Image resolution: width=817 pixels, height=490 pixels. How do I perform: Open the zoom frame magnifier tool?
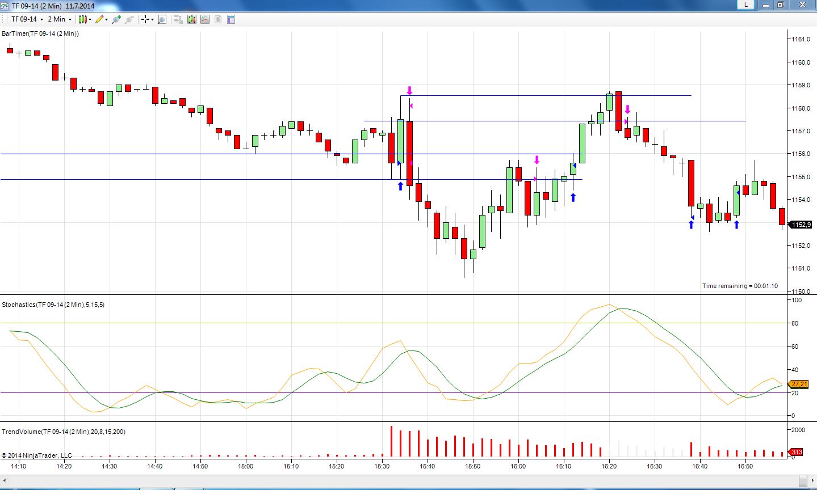point(162,19)
